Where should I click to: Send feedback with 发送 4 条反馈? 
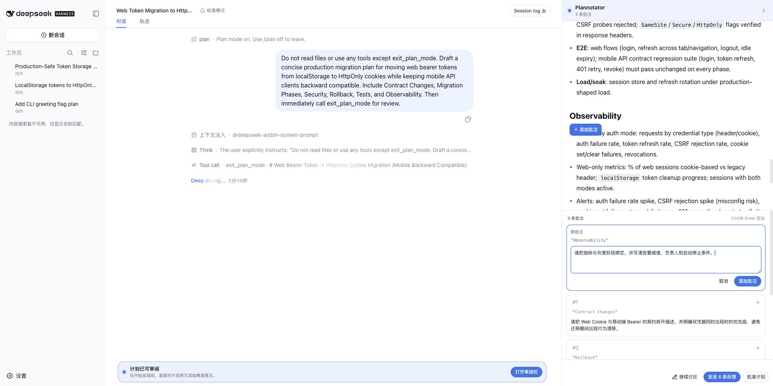722,377
